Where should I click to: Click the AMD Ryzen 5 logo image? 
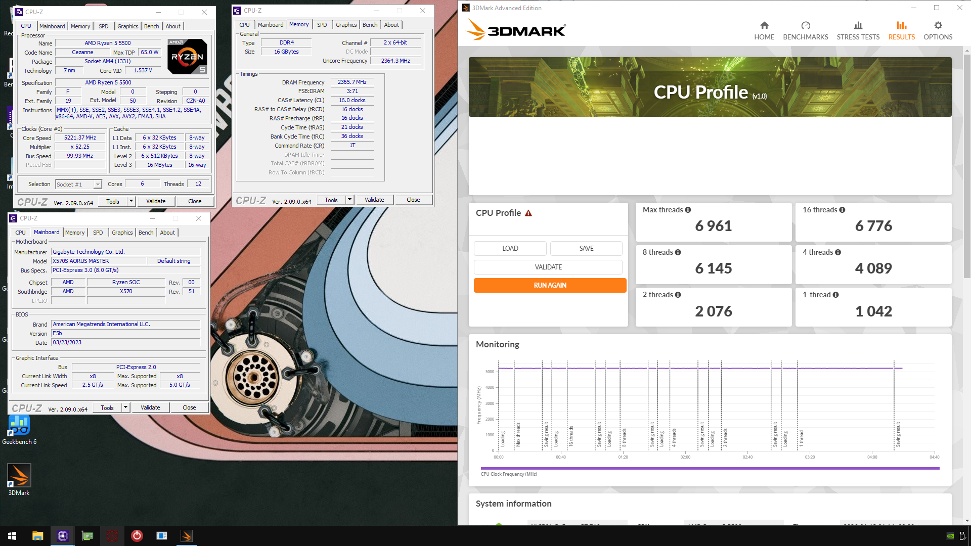point(187,56)
